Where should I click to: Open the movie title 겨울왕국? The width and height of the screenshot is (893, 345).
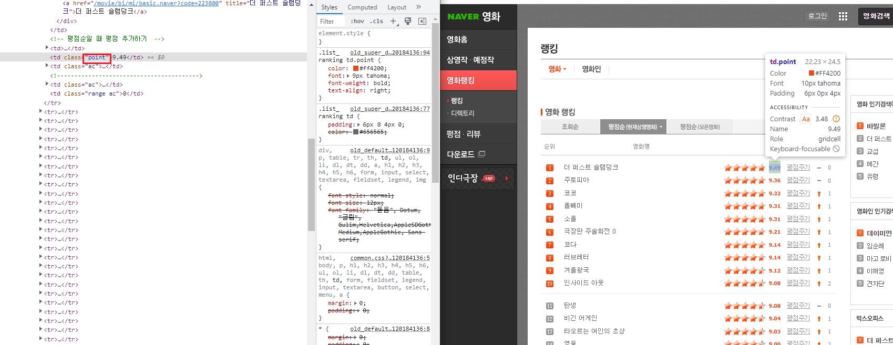[x=577, y=270]
